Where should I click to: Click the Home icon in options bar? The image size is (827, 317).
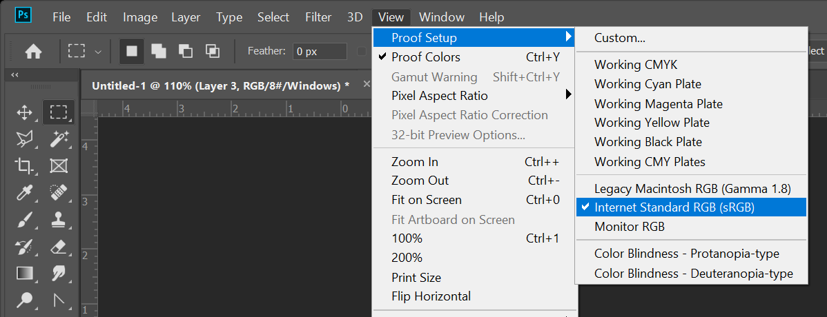(33, 51)
